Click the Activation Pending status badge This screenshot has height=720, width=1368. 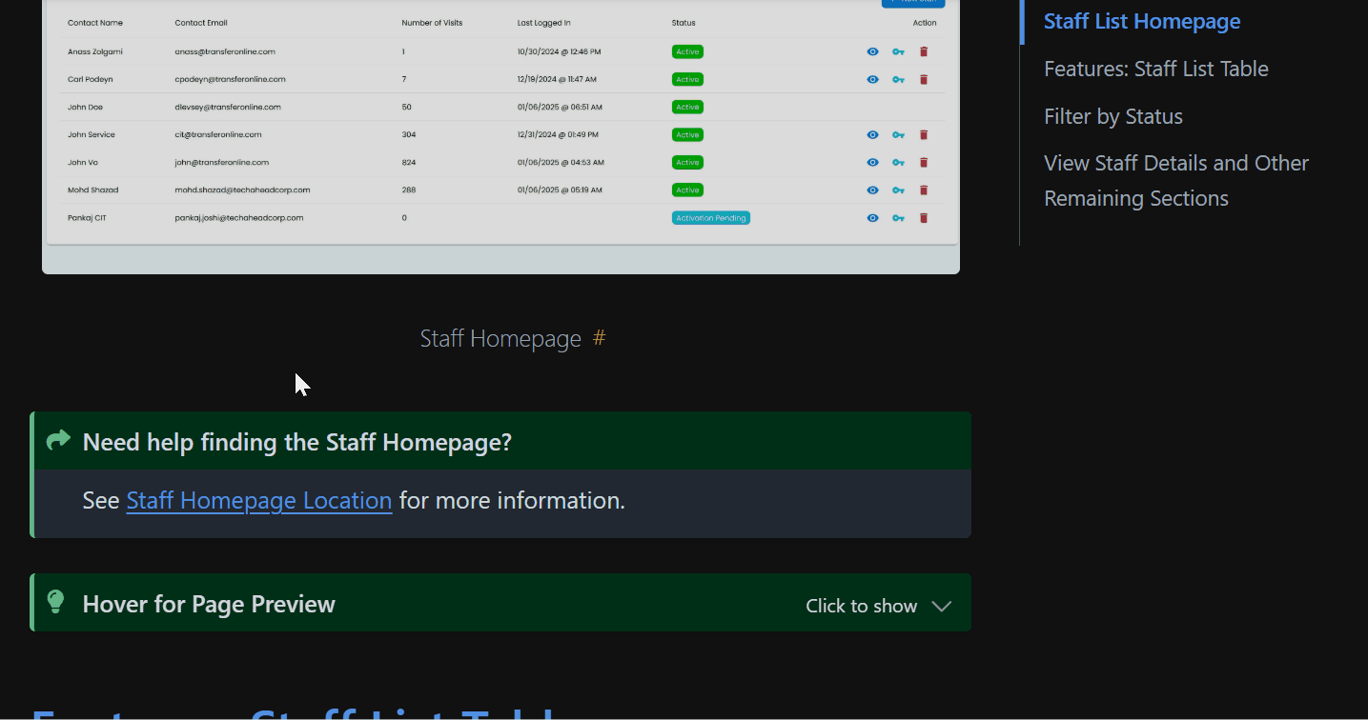point(710,217)
